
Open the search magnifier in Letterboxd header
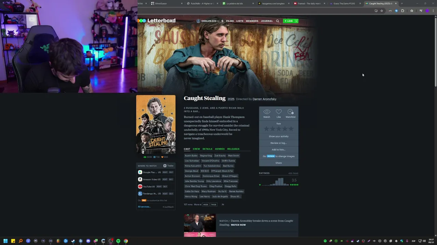(278, 21)
